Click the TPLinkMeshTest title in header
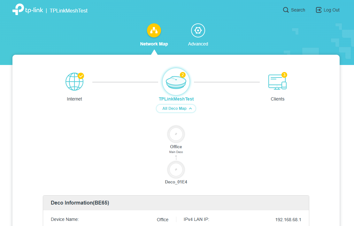The height and width of the screenshot is (226, 354). [x=69, y=11]
